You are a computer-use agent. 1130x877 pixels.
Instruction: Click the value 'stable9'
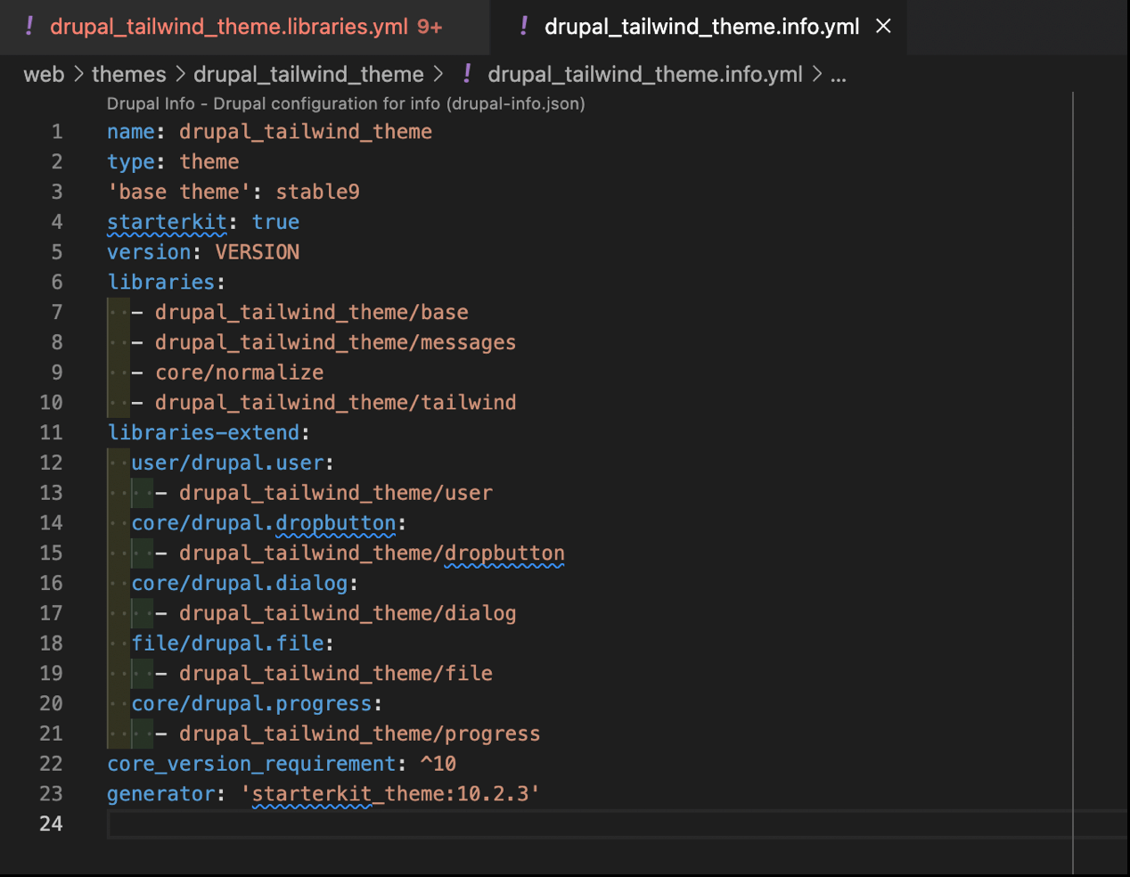coord(317,192)
